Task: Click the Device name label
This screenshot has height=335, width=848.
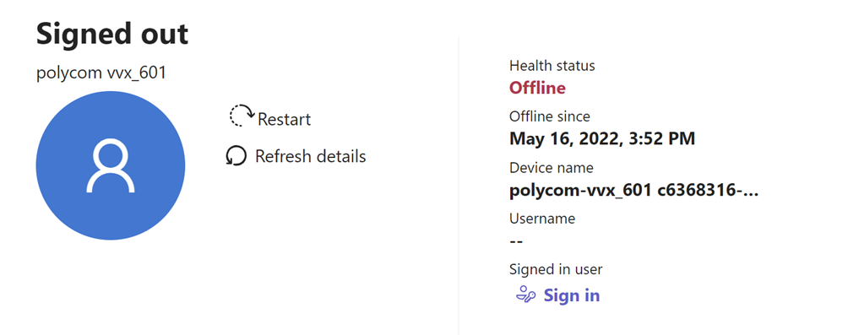Action: (551, 167)
